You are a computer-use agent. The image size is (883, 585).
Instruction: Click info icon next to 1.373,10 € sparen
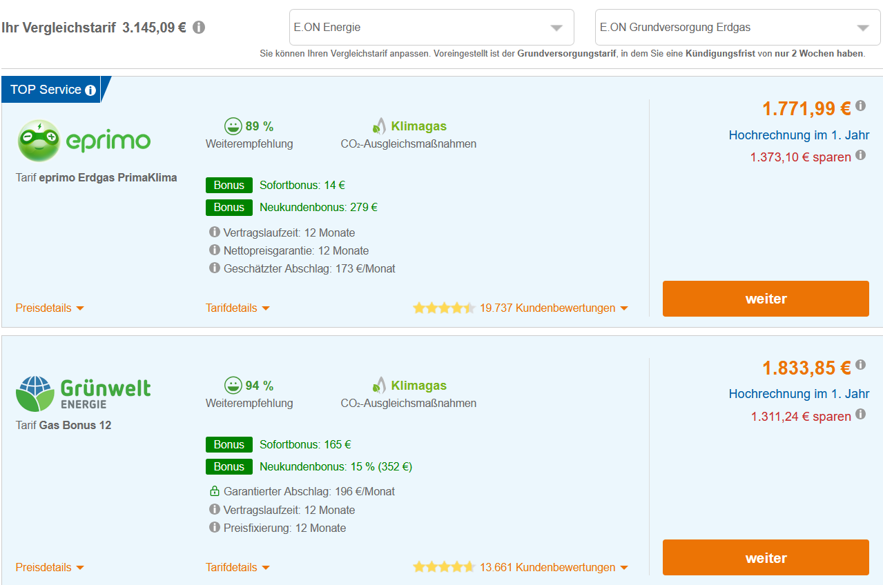tap(860, 155)
